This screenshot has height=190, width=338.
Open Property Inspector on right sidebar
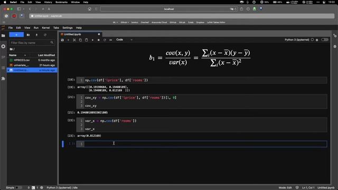[x=335, y=35]
